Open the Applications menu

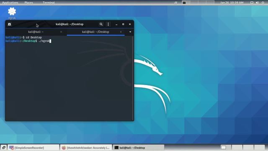pyautogui.click(x=10, y=3)
